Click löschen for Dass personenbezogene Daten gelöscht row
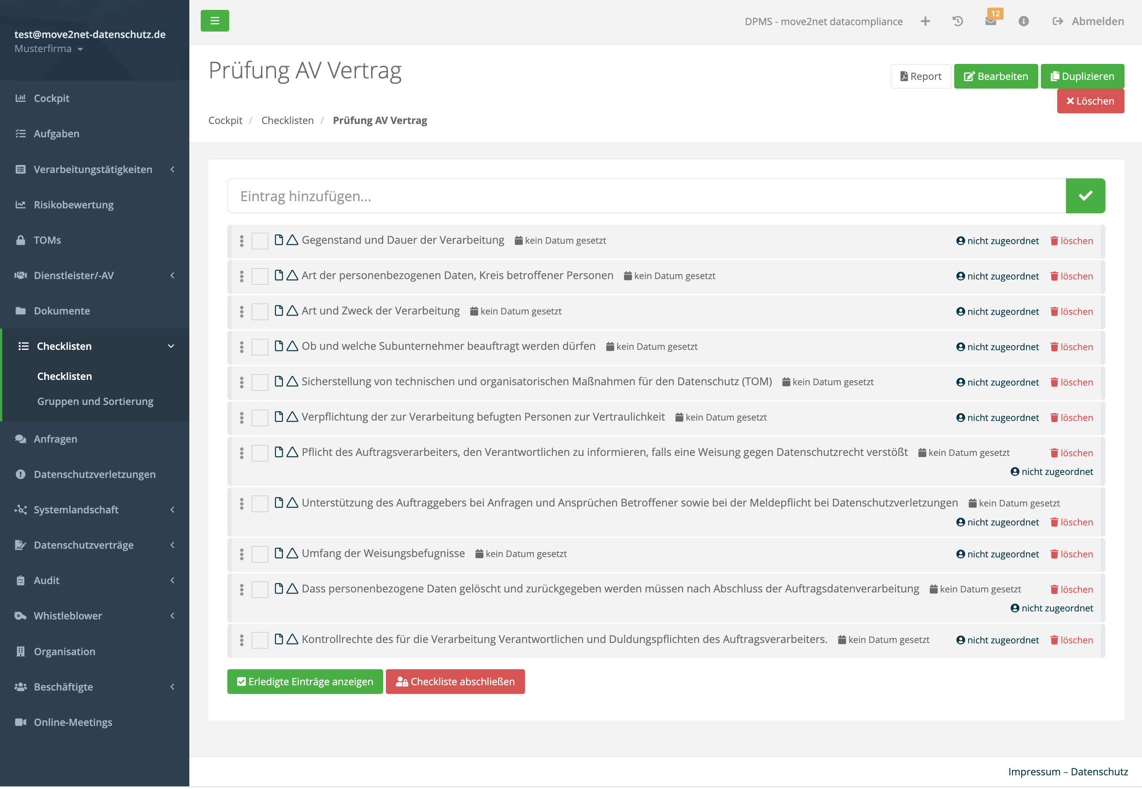The image size is (1142, 789). point(1071,590)
